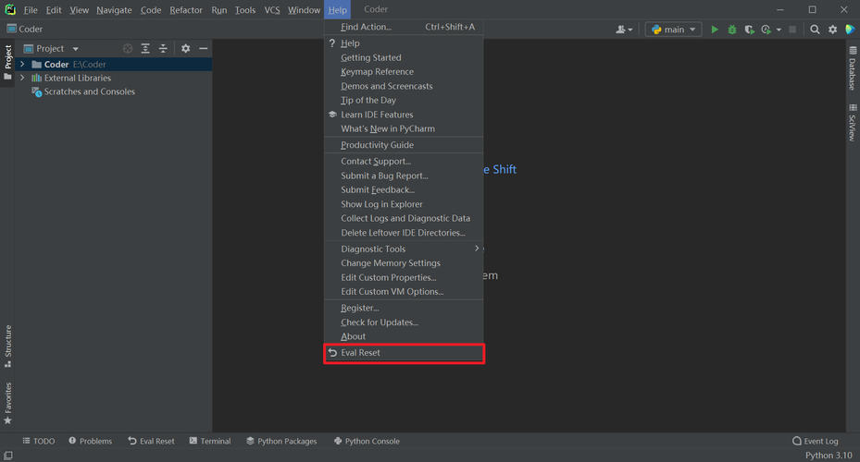Select Demos and Screencasts
This screenshot has height=462, width=860.
(404, 86)
